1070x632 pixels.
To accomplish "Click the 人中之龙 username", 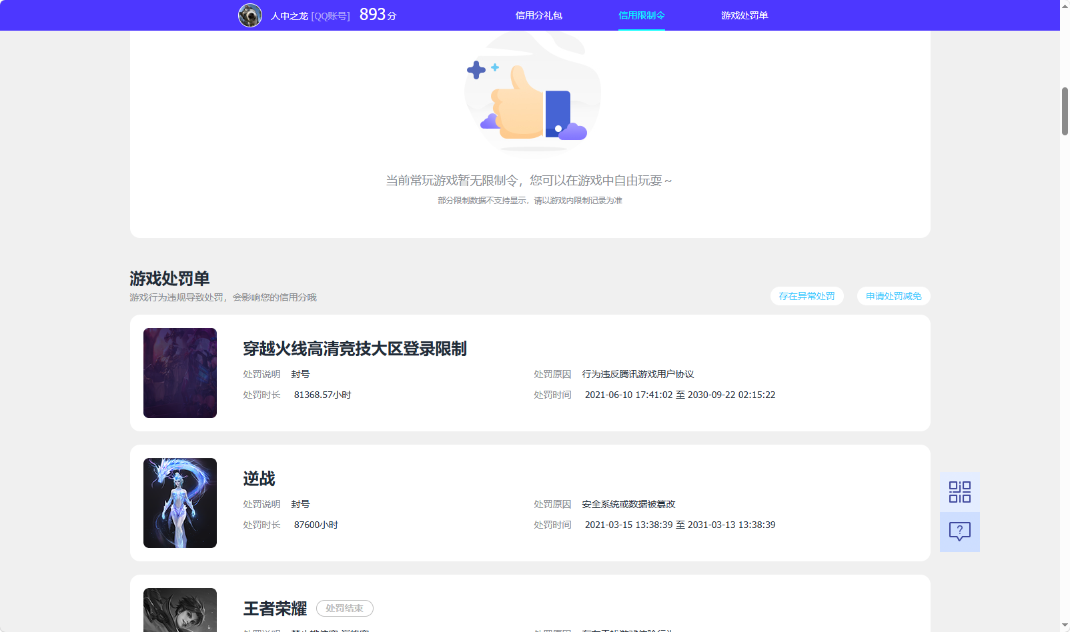I will point(290,16).
